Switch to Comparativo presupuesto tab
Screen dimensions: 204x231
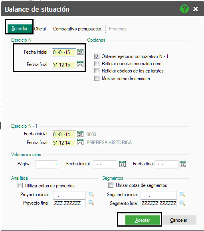77,29
